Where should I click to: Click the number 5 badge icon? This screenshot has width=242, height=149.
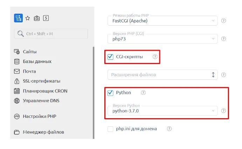pyautogui.click(x=46, y=18)
